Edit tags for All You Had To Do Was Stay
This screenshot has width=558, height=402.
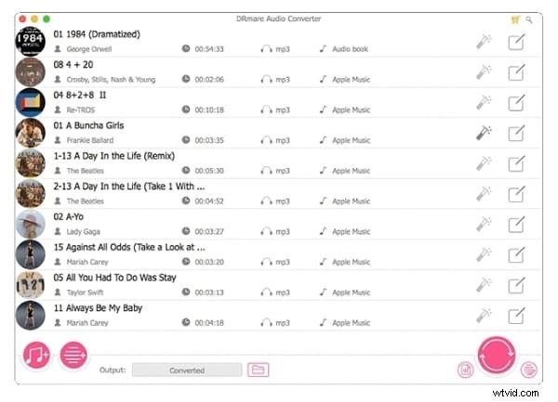click(516, 284)
